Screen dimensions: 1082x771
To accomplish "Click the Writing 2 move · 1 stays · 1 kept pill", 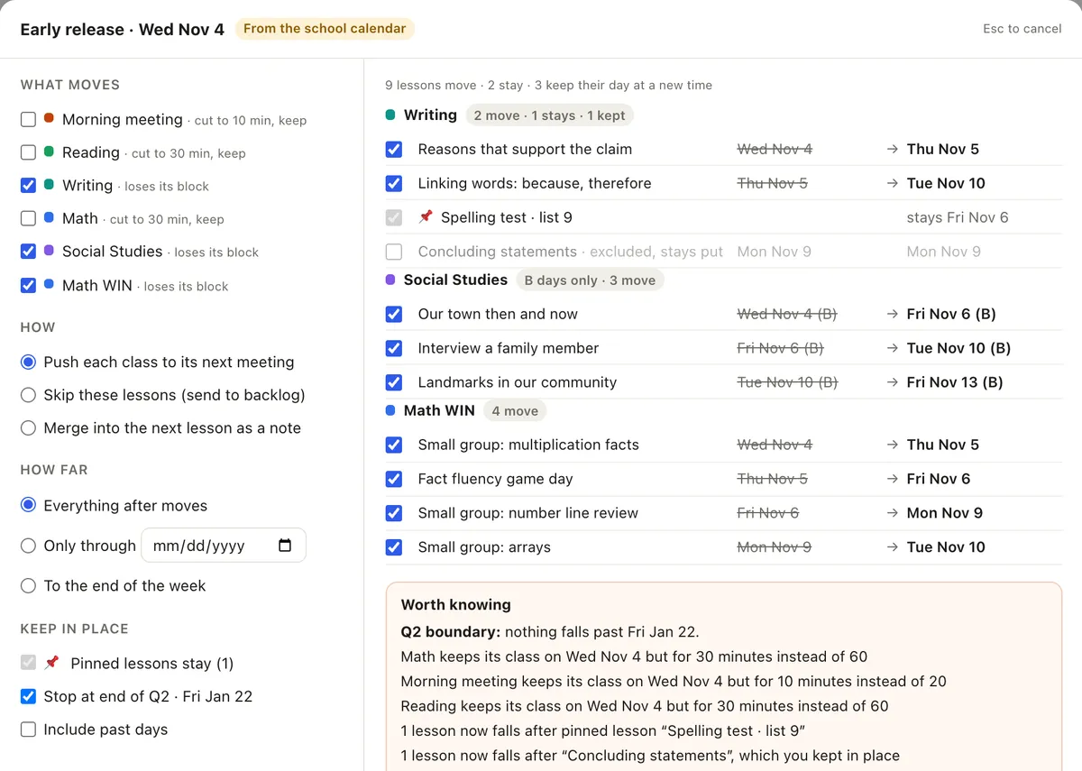I will click(x=549, y=115).
